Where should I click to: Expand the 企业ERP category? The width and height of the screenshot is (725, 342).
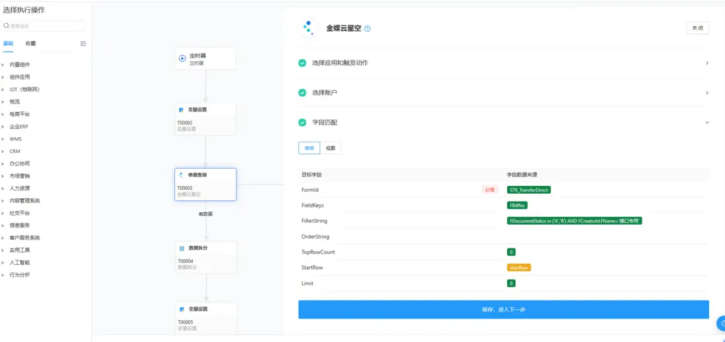(3, 127)
